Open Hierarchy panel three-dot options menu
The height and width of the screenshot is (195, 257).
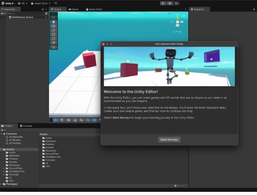pos(46,9)
